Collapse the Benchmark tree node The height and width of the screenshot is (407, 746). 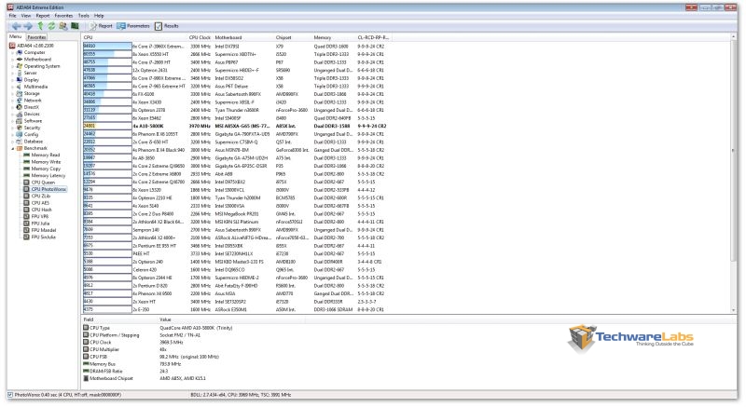point(13,149)
